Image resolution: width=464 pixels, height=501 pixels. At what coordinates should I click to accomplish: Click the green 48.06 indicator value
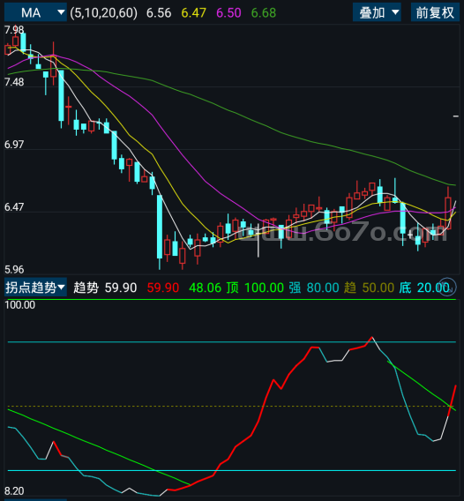206,288
